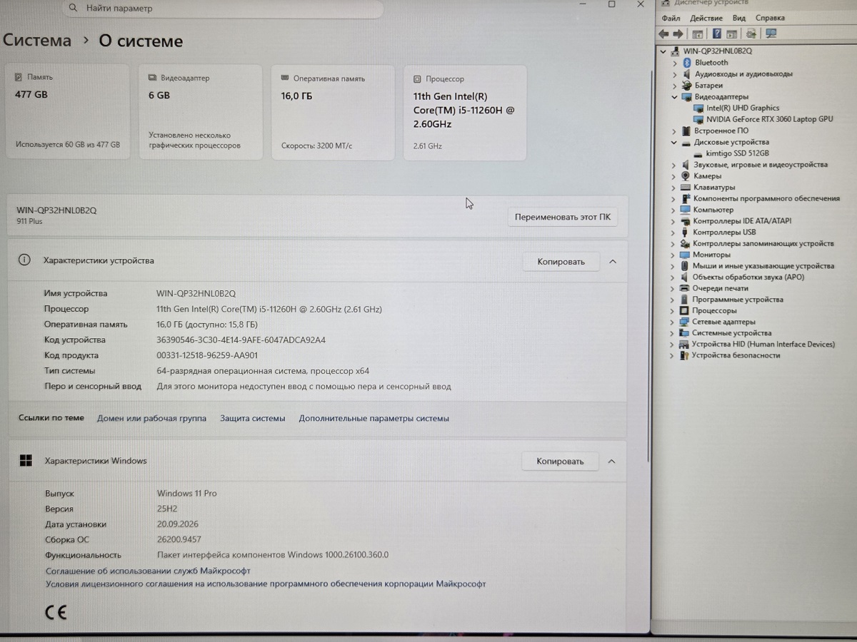Screen dimensions: 857x642
Task: Click the Forward arrow in Device Manager toolbar
Action: pyautogui.click(x=678, y=34)
